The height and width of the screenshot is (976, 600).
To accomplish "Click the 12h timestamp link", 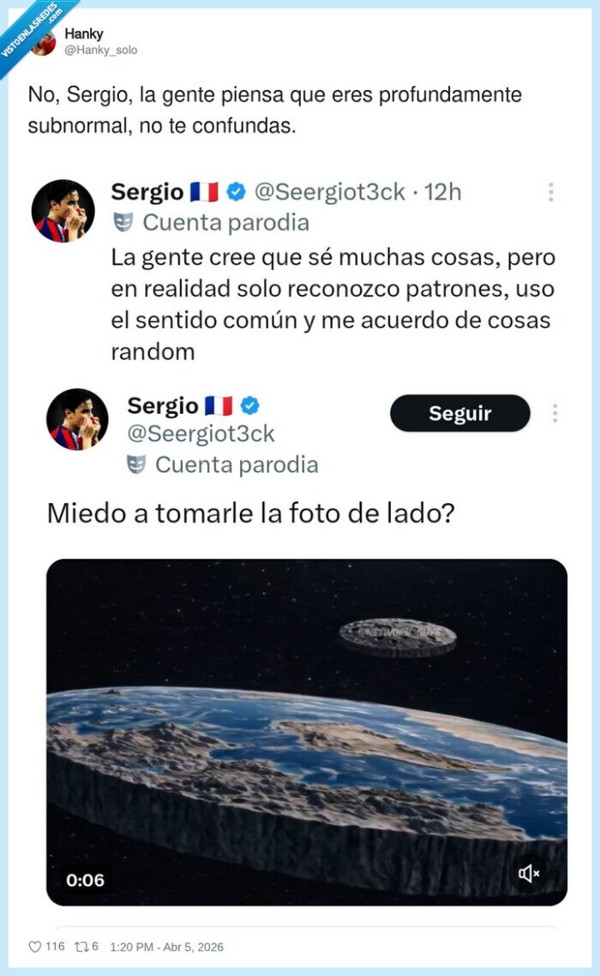I will [442, 192].
